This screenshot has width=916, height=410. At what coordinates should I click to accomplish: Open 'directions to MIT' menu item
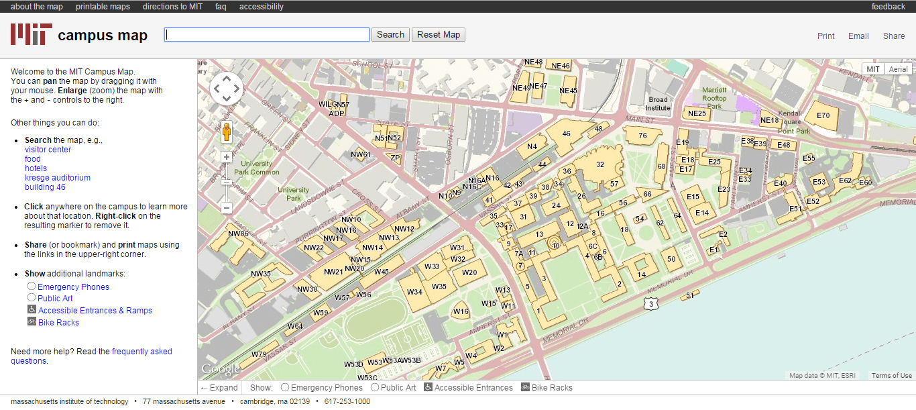pos(172,7)
